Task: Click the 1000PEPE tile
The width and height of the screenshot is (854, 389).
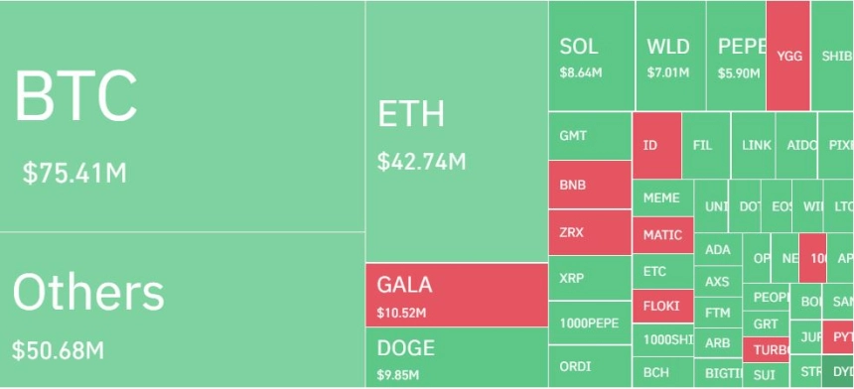Action: point(590,324)
